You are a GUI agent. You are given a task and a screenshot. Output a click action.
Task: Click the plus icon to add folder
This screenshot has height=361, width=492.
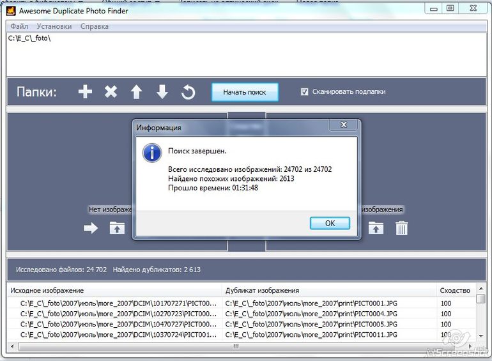(85, 92)
